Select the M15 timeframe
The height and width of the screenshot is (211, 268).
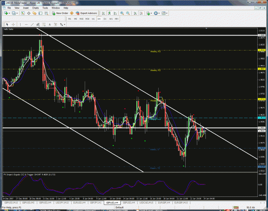coord(81,19)
